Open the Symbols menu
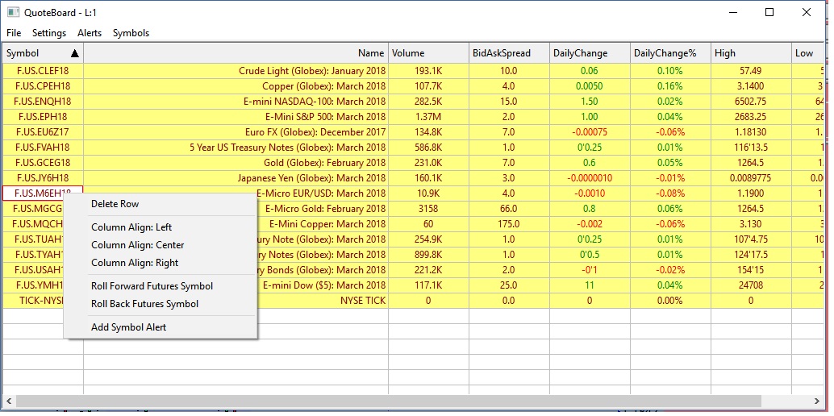 pyautogui.click(x=131, y=33)
